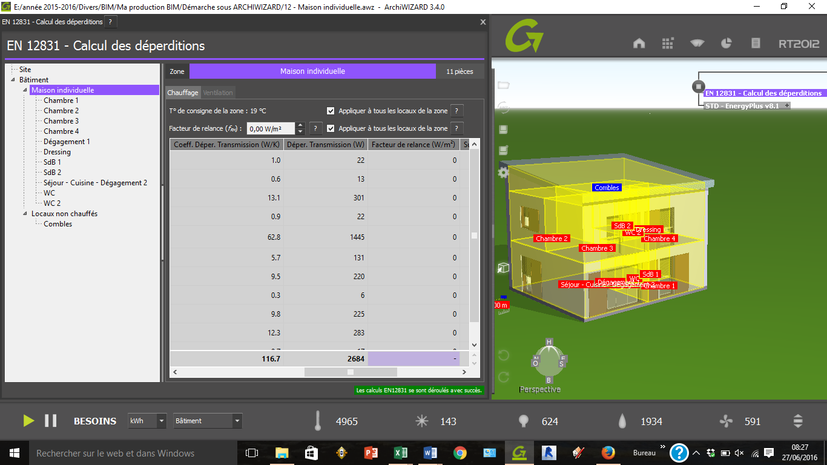Click the stop circle next to EN 12831
827x465 pixels.
[699, 87]
